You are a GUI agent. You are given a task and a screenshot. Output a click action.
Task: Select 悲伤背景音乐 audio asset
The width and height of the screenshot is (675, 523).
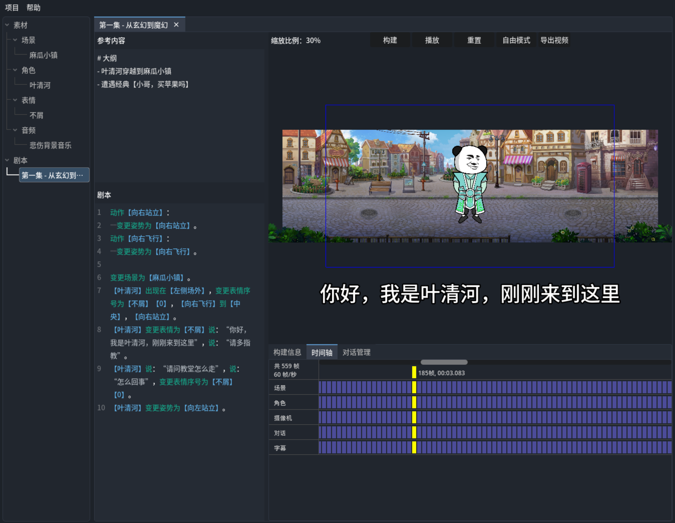[x=50, y=145]
